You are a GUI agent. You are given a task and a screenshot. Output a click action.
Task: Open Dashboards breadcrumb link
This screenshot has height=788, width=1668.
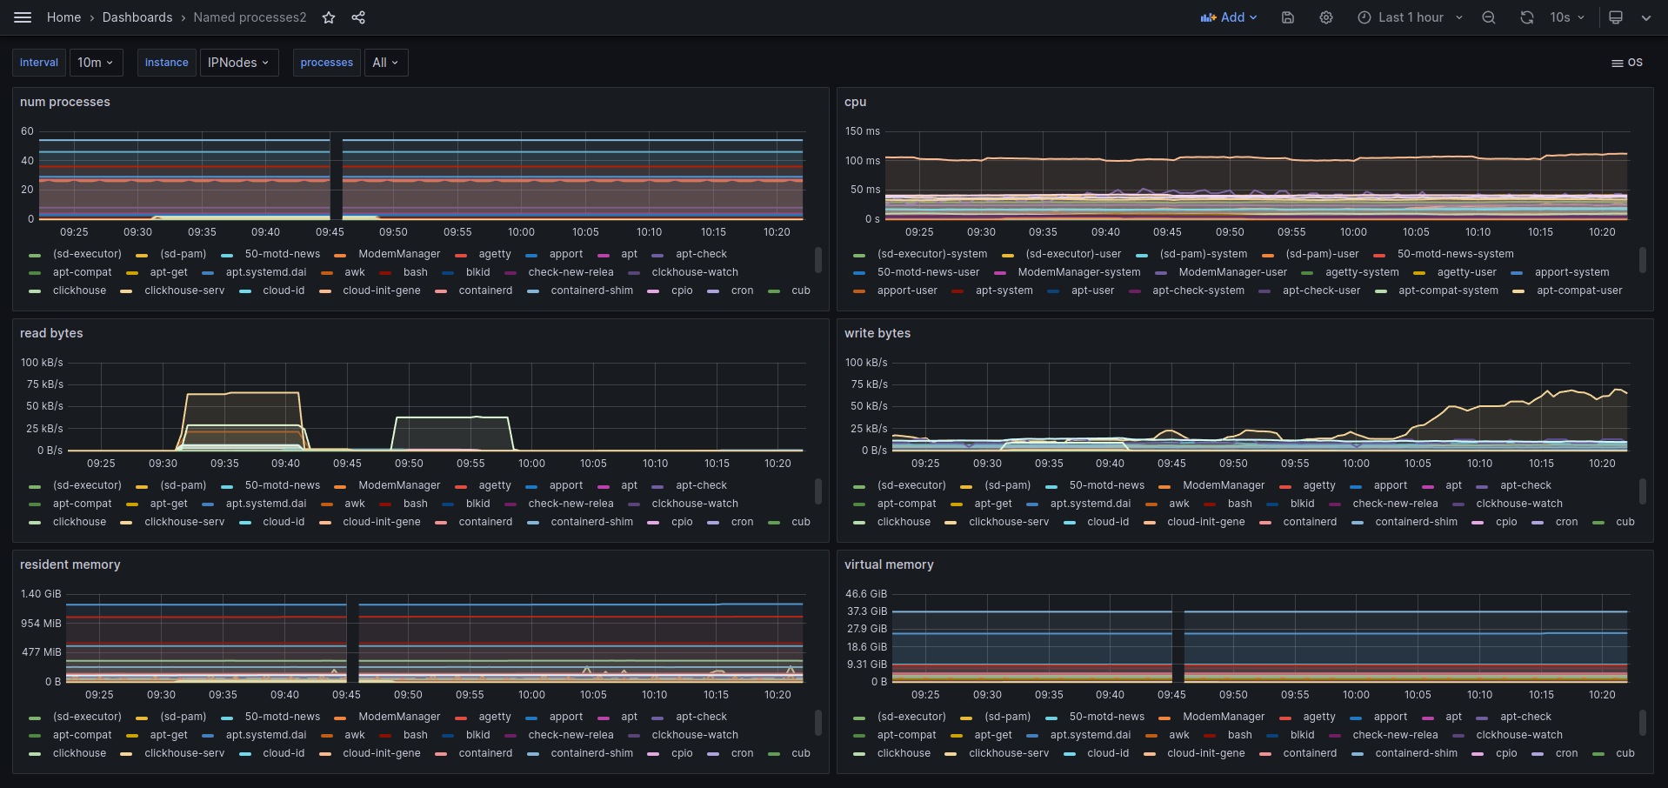point(137,17)
